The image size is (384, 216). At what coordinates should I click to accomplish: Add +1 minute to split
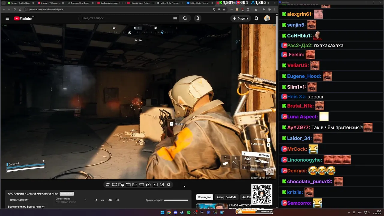pyautogui.click(x=96, y=200)
